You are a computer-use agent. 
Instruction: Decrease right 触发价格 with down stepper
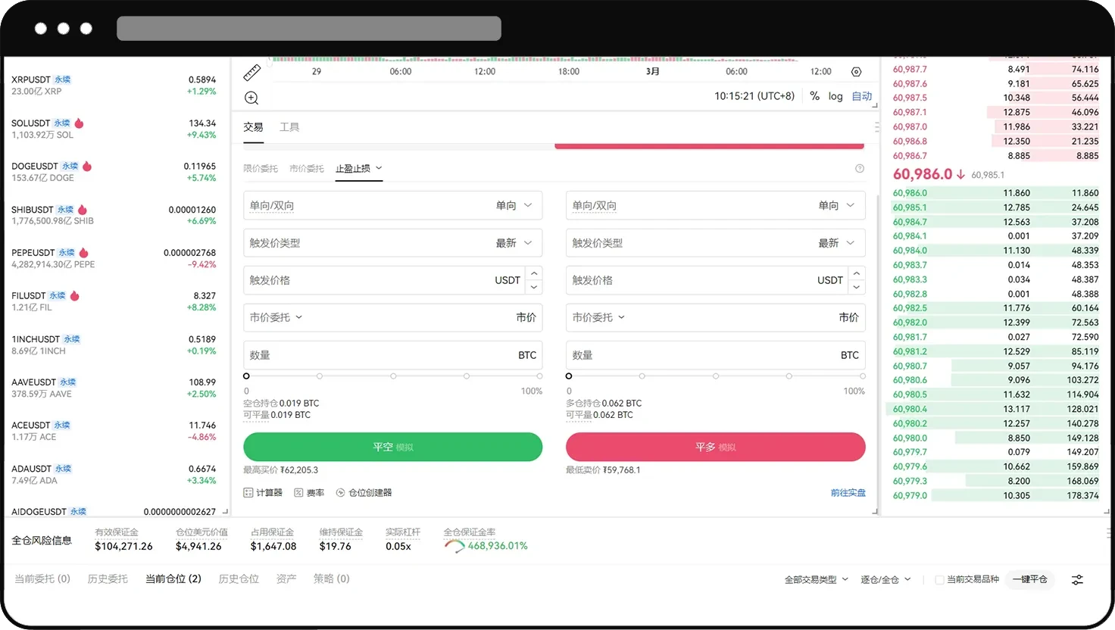tap(857, 288)
